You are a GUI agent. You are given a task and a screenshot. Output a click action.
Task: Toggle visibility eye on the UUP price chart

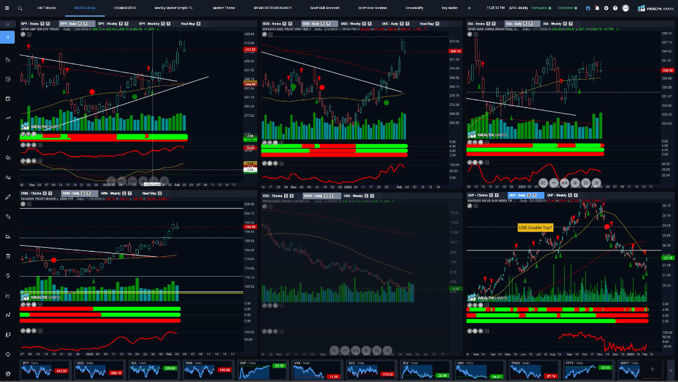[470, 205]
